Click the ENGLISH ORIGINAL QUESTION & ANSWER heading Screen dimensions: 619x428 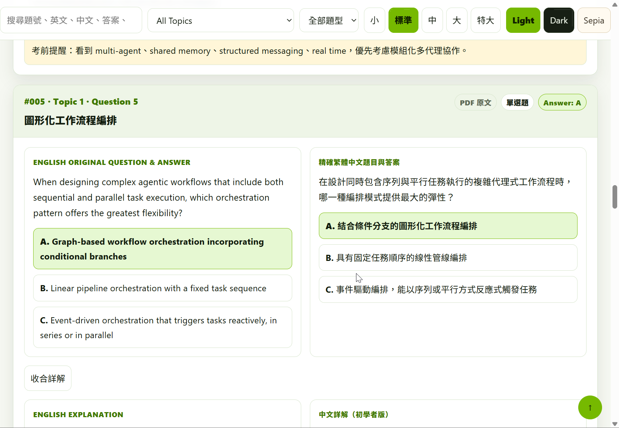tap(112, 162)
